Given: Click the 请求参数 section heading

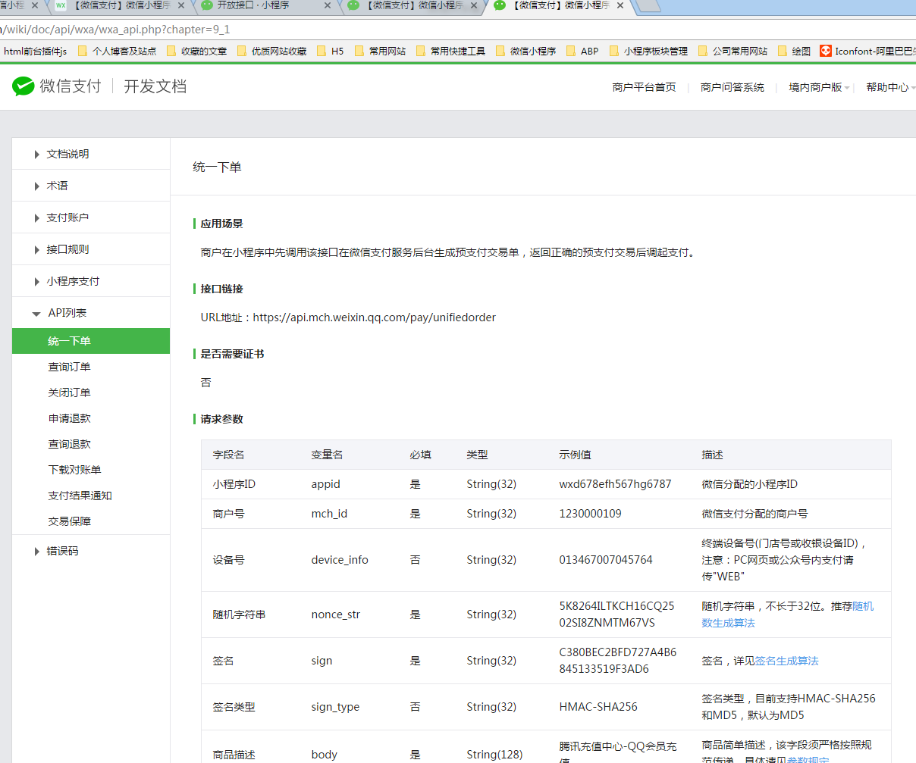Looking at the screenshot, I should coord(221,419).
